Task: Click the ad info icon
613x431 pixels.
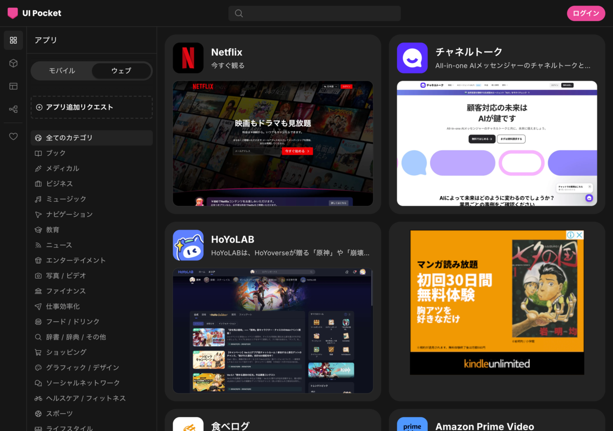Action: (x=571, y=235)
